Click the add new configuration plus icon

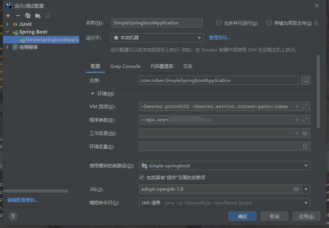(x=8, y=16)
